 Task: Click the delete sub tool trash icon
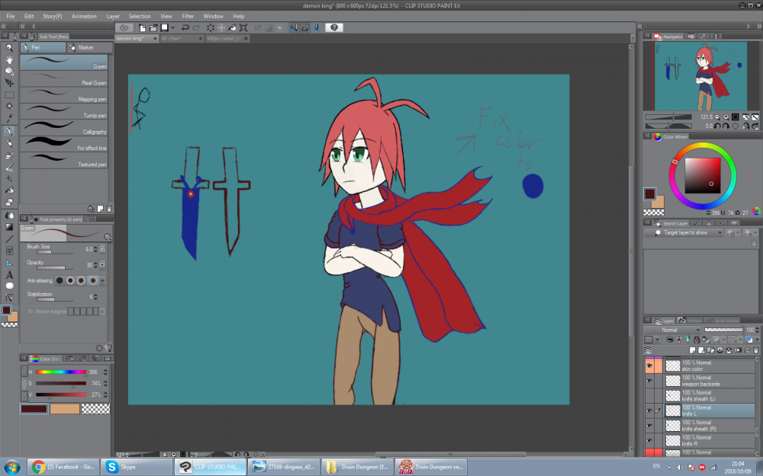[109, 209]
